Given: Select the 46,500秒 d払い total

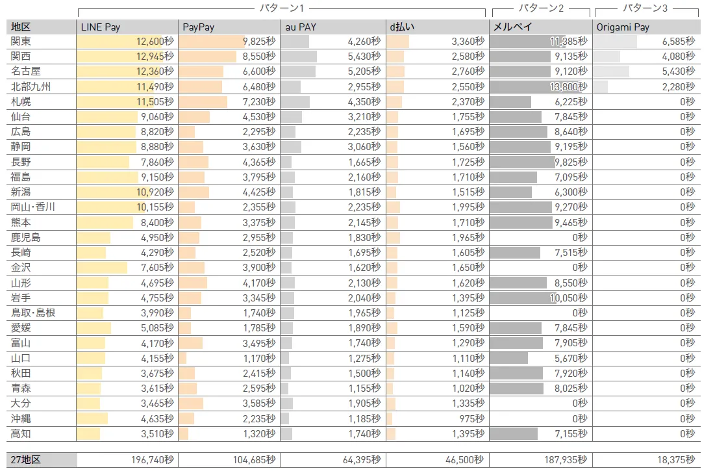Looking at the screenshot, I should coord(465,460).
